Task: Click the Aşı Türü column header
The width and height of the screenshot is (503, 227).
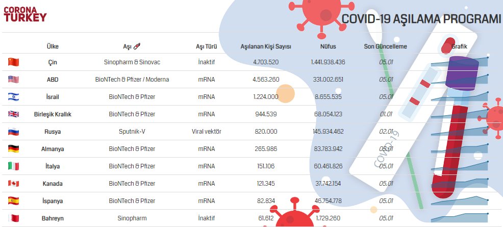Action: pos(207,46)
